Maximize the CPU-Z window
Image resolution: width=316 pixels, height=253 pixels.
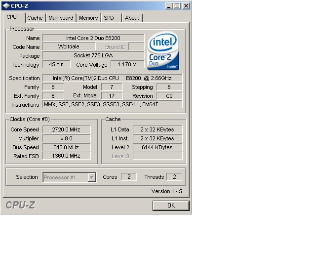[x=177, y=5]
